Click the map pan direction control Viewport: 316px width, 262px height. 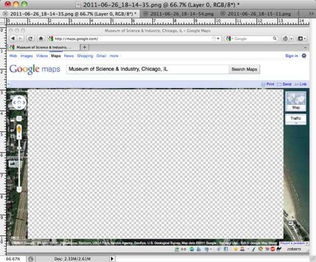[x=19, y=102]
